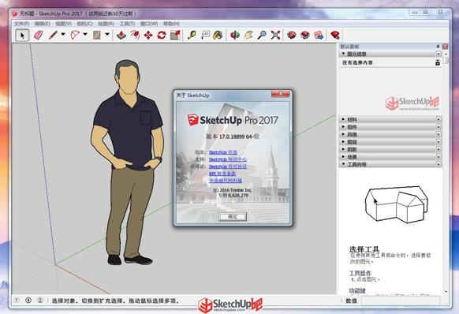This screenshot has width=459, height=314.
Task: Pin the default tray with pushpin icon
Action: (438, 47)
